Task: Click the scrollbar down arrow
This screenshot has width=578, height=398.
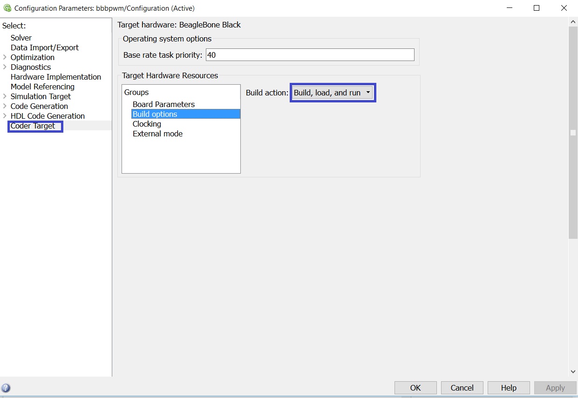Action: click(573, 371)
